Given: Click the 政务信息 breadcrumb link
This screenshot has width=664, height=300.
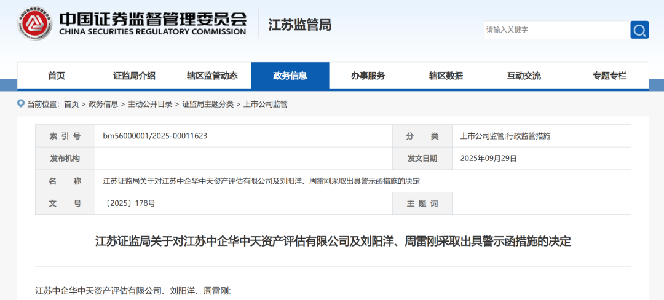Looking at the screenshot, I should pos(103,104).
